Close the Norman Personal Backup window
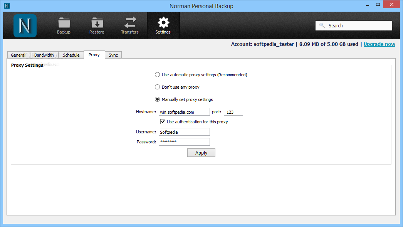The height and width of the screenshot is (227, 403). (x=392, y=4)
